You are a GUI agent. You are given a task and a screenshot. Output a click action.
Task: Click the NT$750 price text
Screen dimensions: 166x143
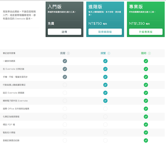point(95,23)
